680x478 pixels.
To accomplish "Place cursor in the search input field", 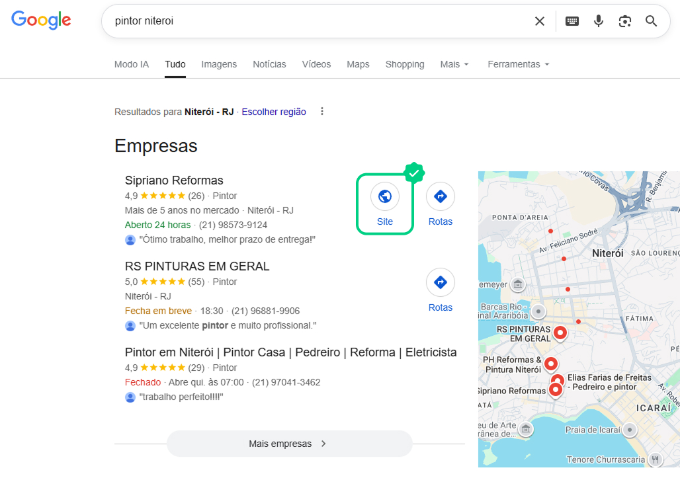I will pyautogui.click(x=265, y=20).
